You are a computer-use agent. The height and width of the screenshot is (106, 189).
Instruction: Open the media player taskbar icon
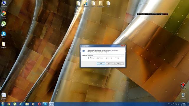33,104
